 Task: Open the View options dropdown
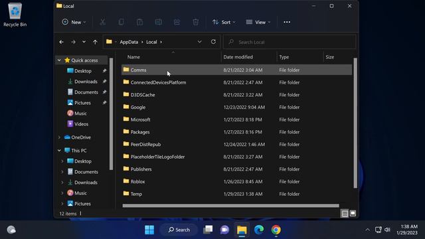(258, 22)
